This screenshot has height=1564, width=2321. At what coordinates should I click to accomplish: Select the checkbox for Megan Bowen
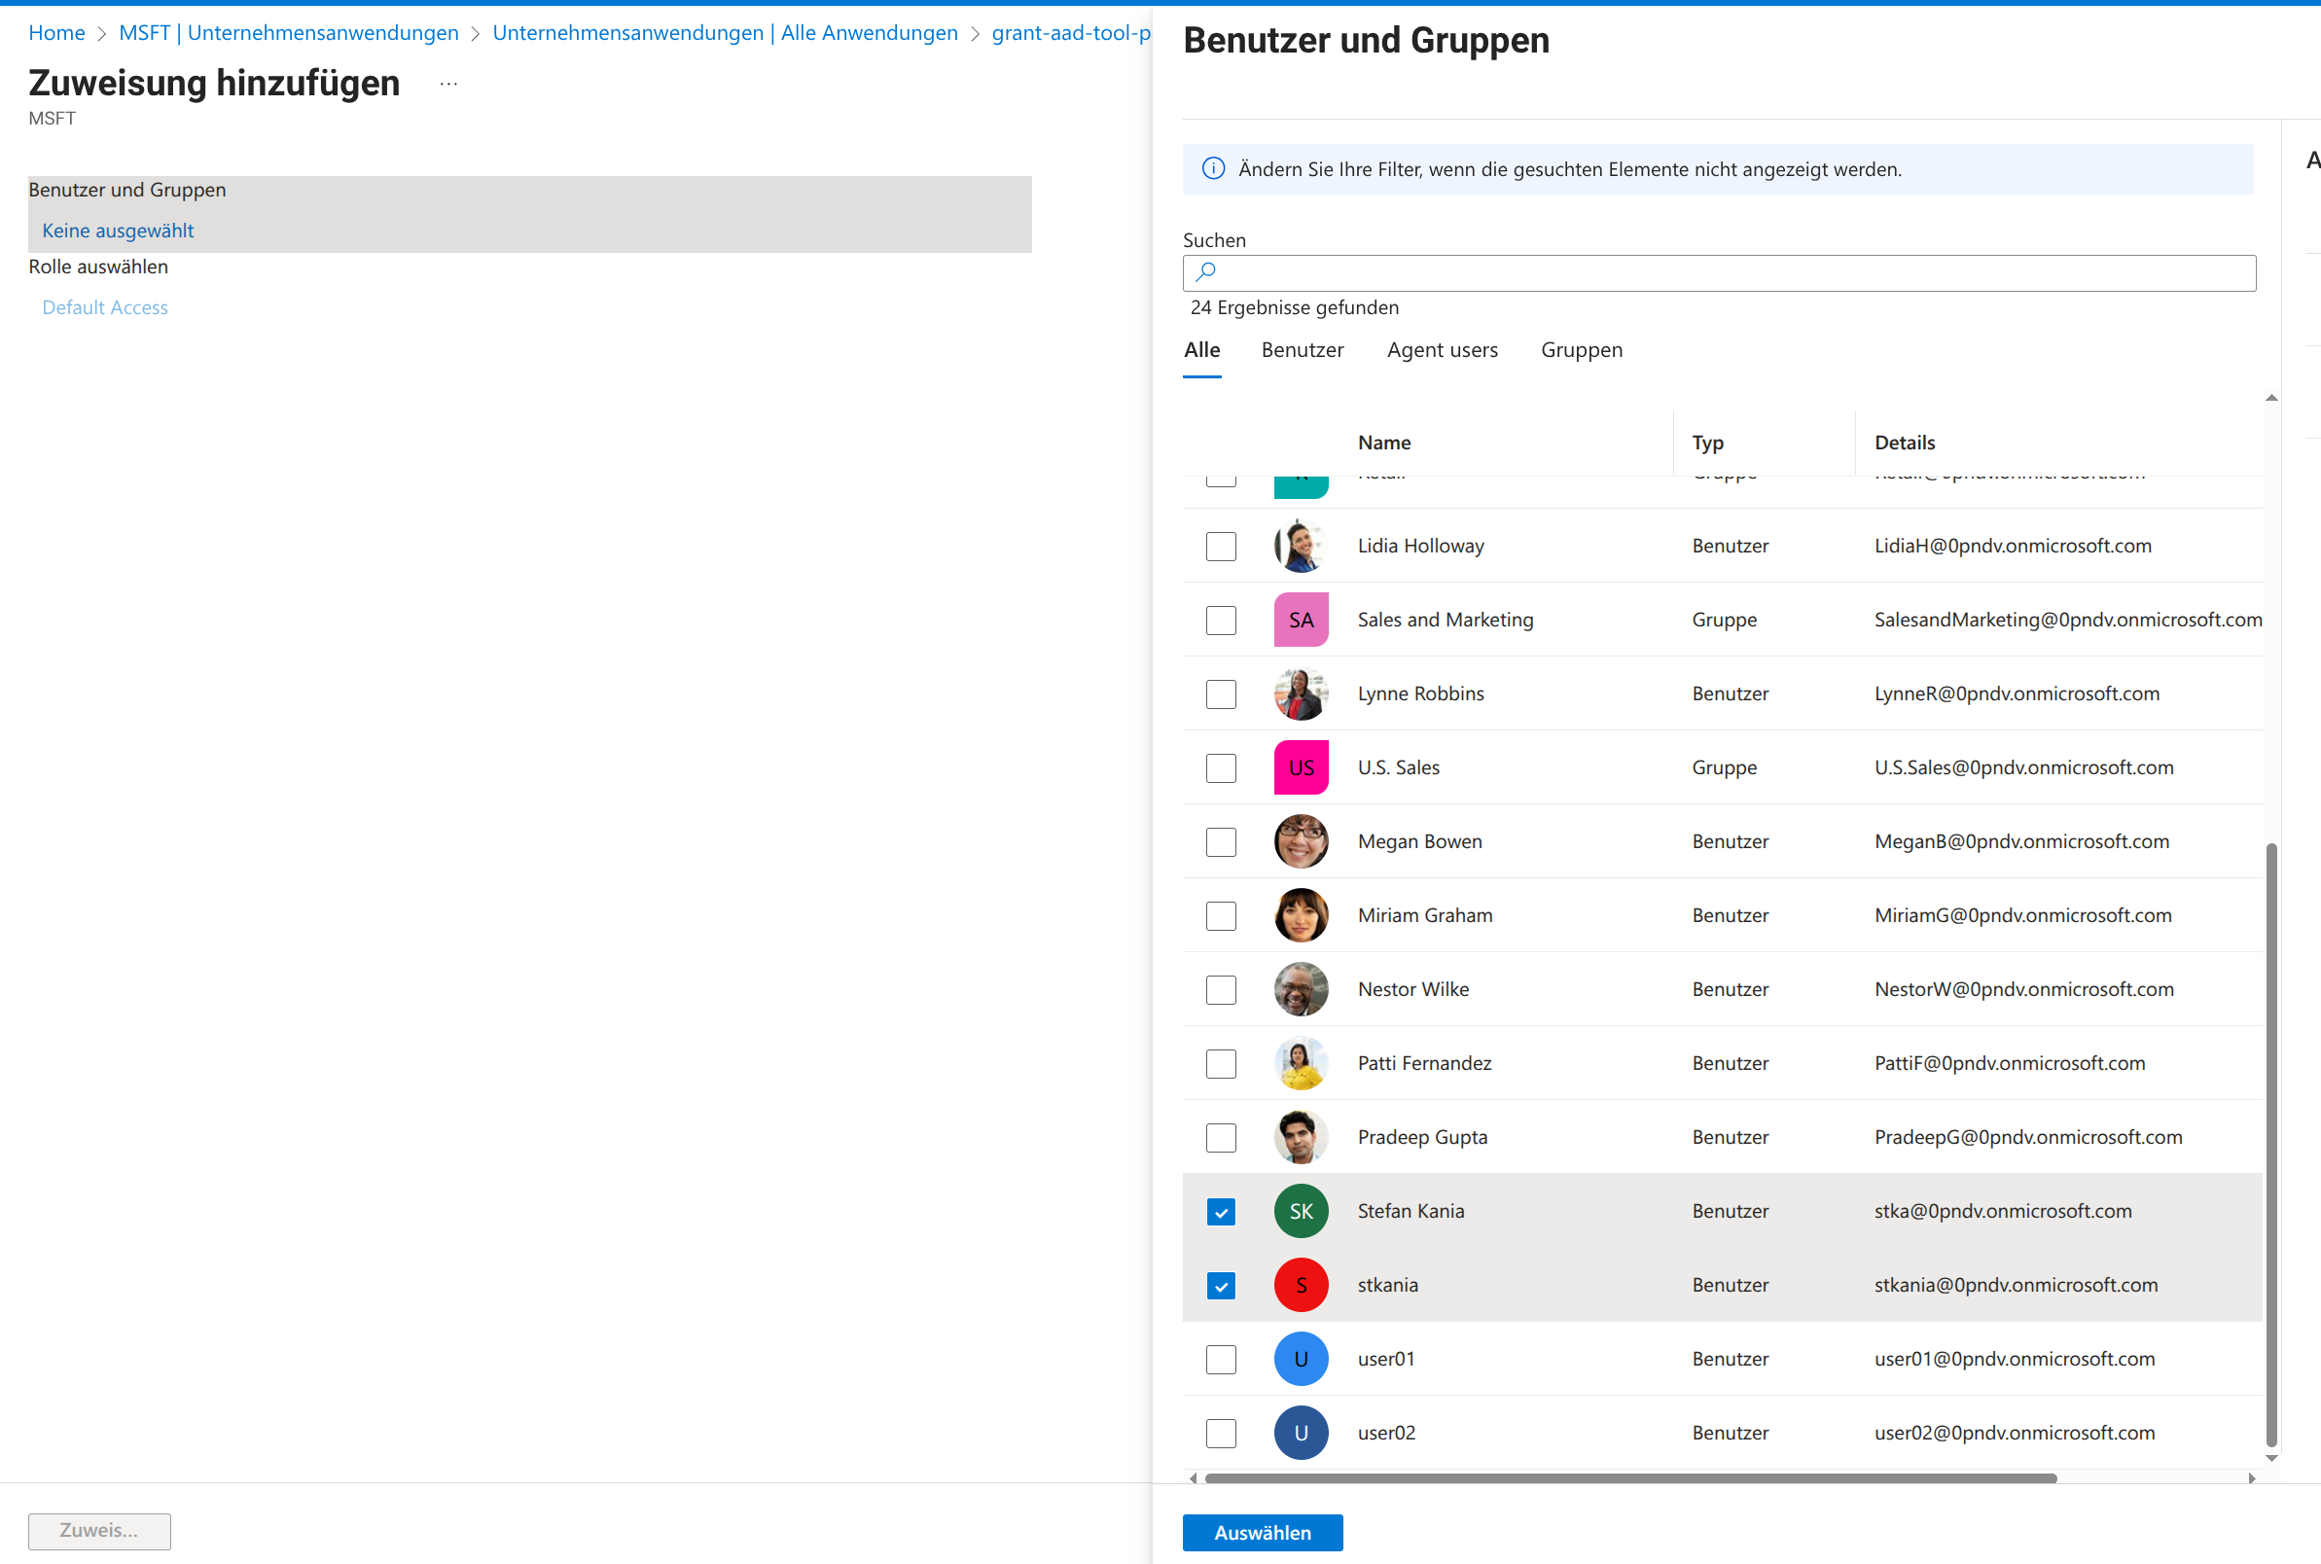pos(1220,842)
